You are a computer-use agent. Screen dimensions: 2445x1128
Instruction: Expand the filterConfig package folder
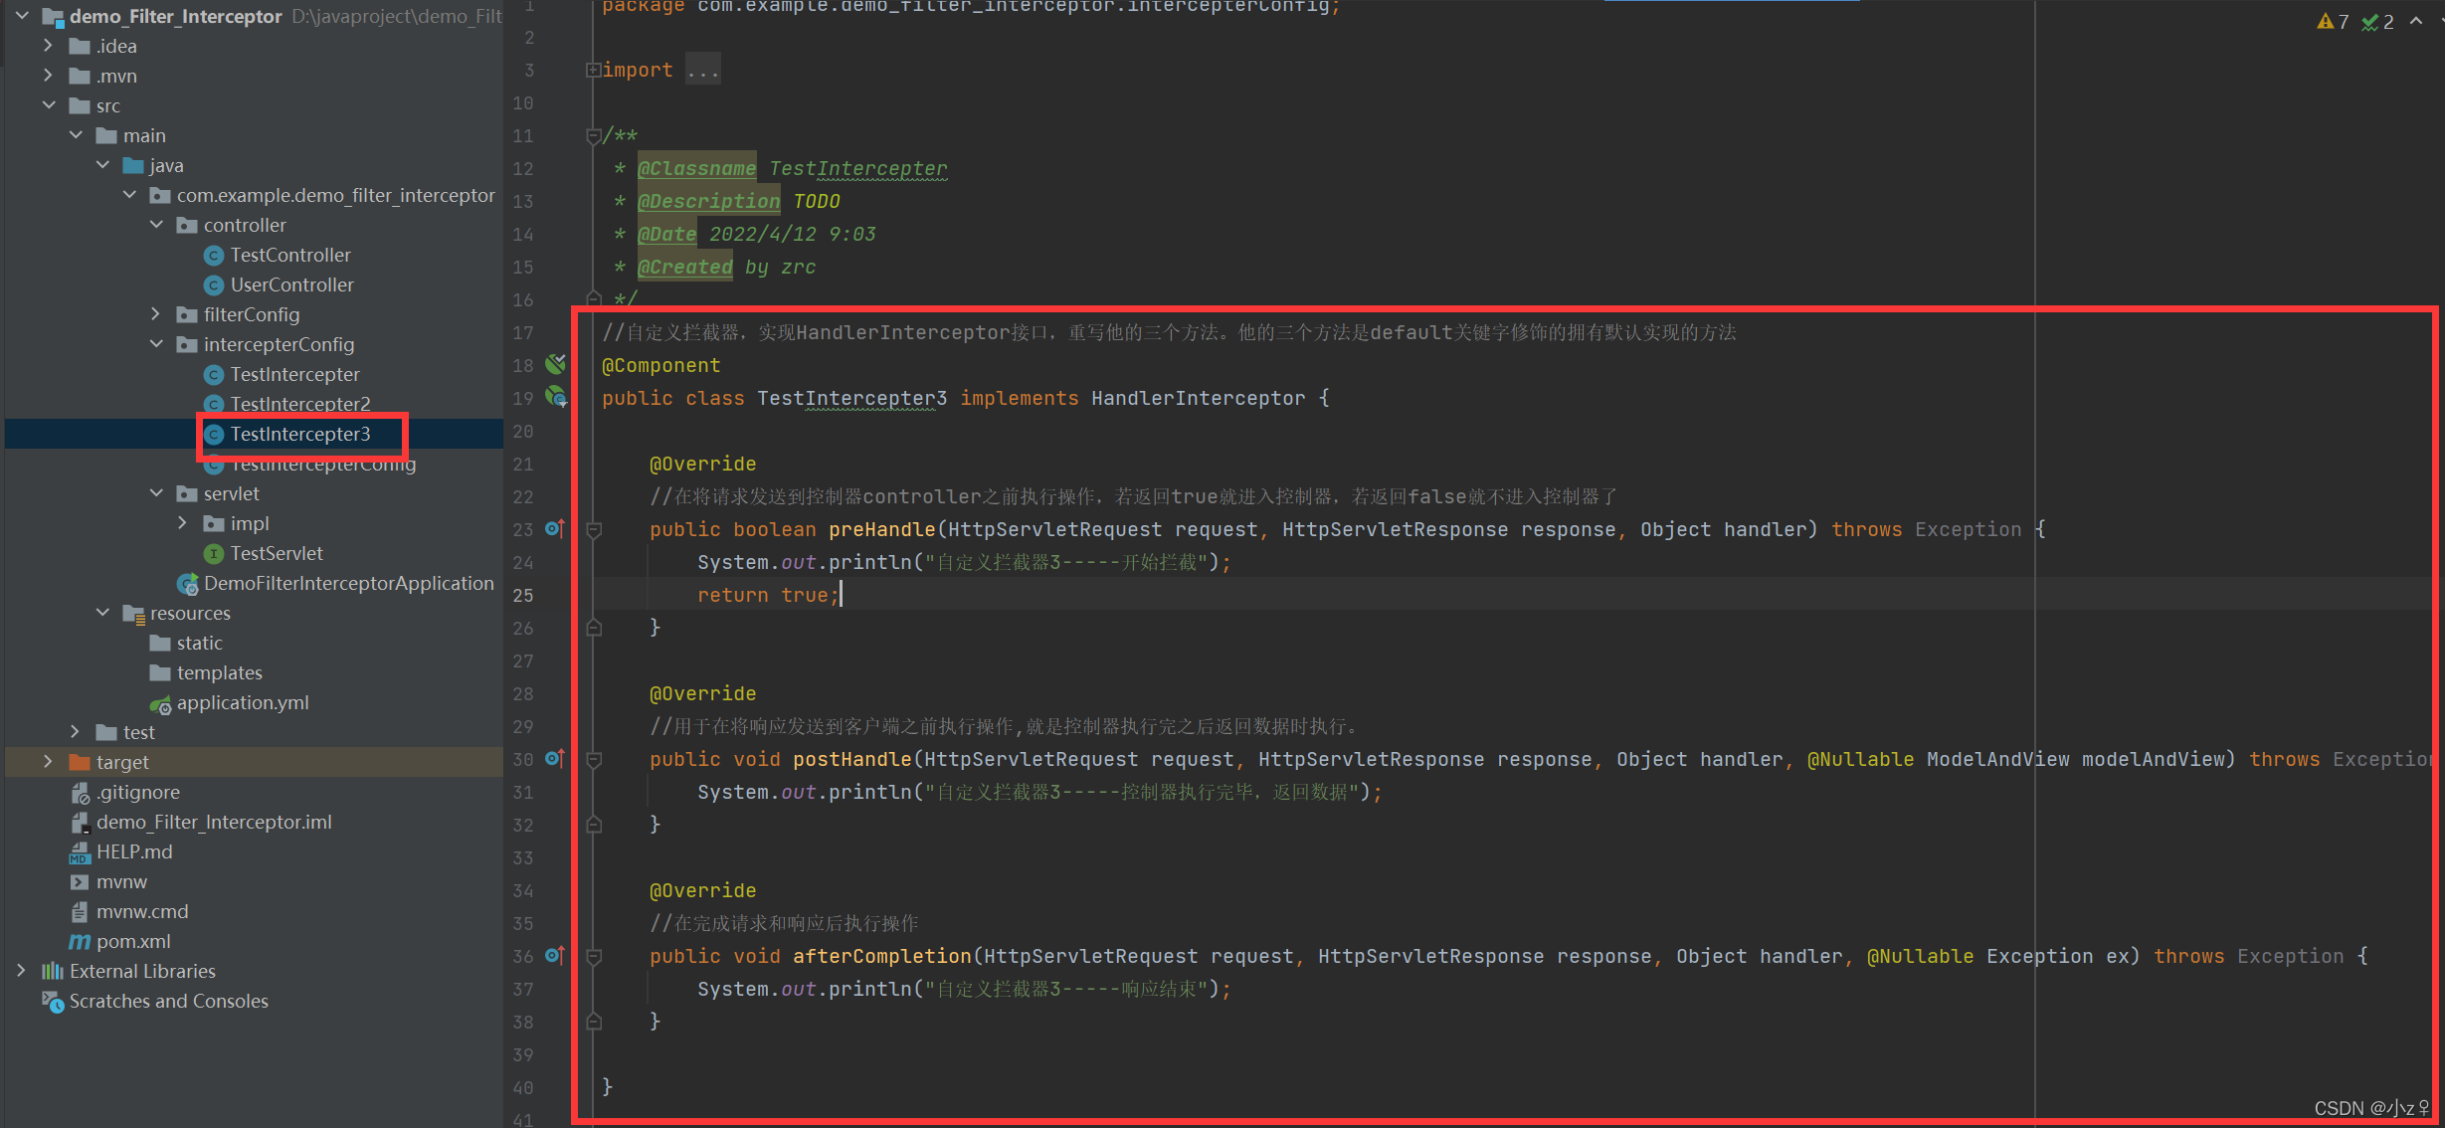click(x=155, y=314)
